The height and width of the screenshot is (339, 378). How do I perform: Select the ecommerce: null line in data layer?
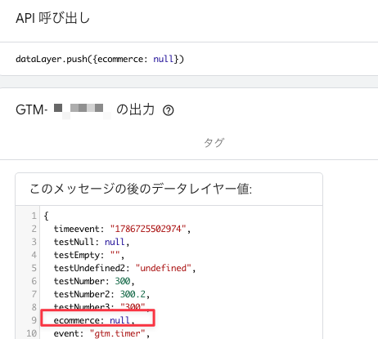click(94, 320)
